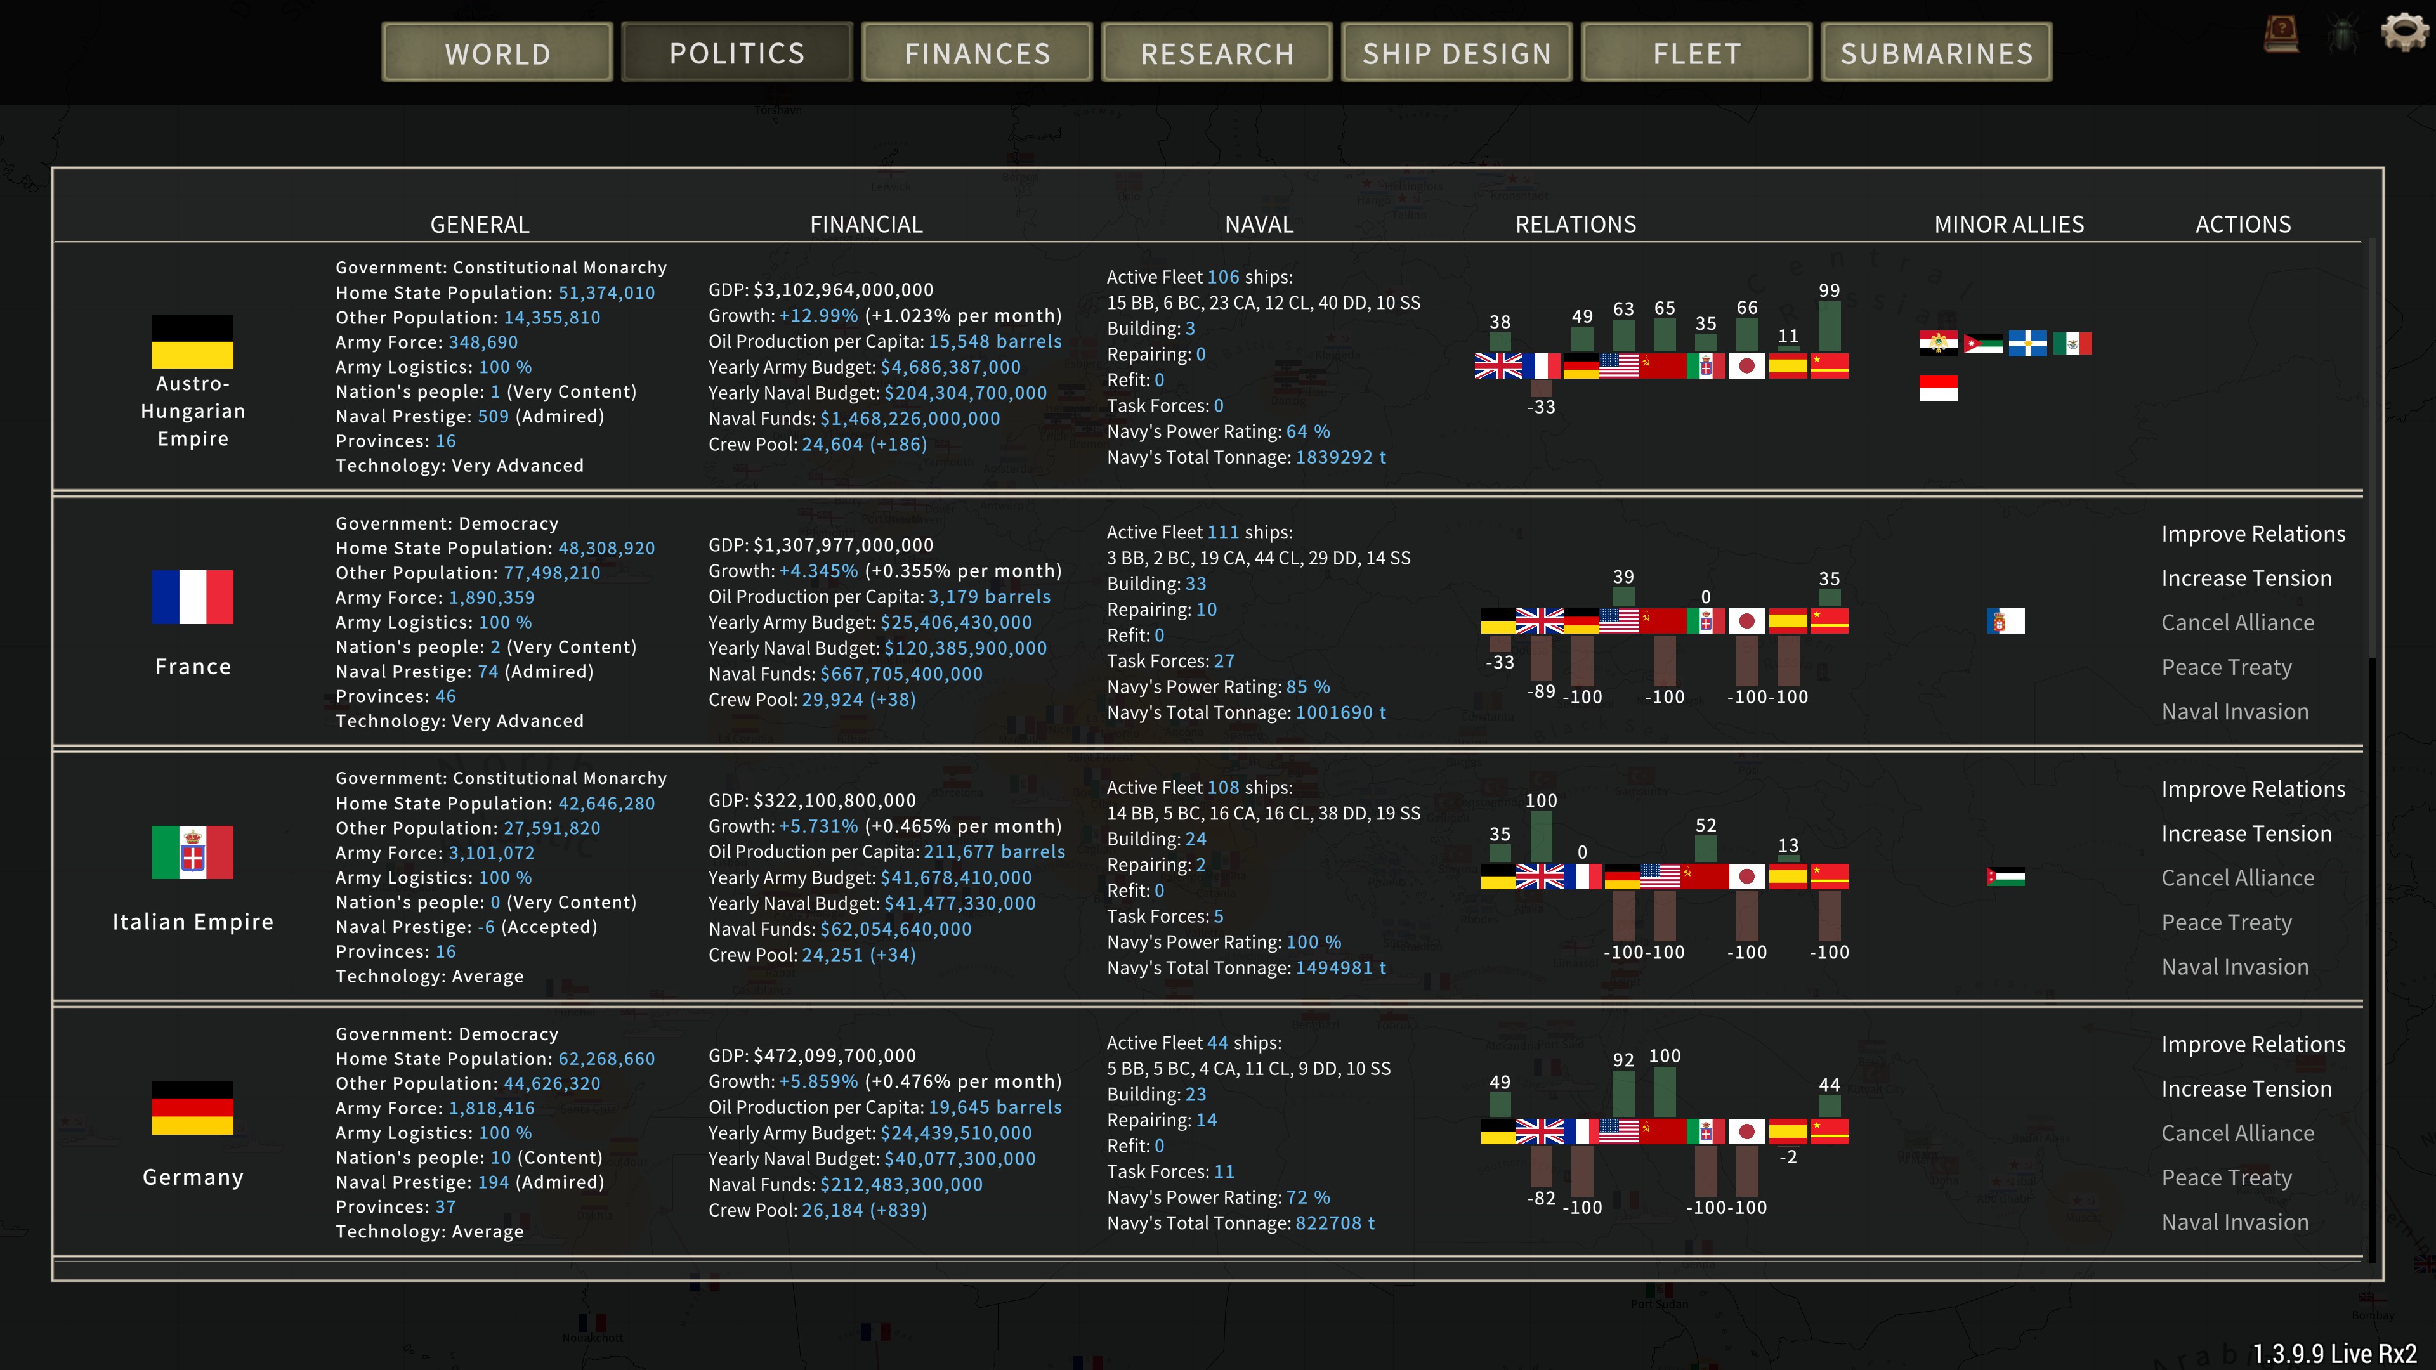Click Mexico flag in Austro-Hungarian minor allies
2436x1370 pixels.
coord(2072,343)
